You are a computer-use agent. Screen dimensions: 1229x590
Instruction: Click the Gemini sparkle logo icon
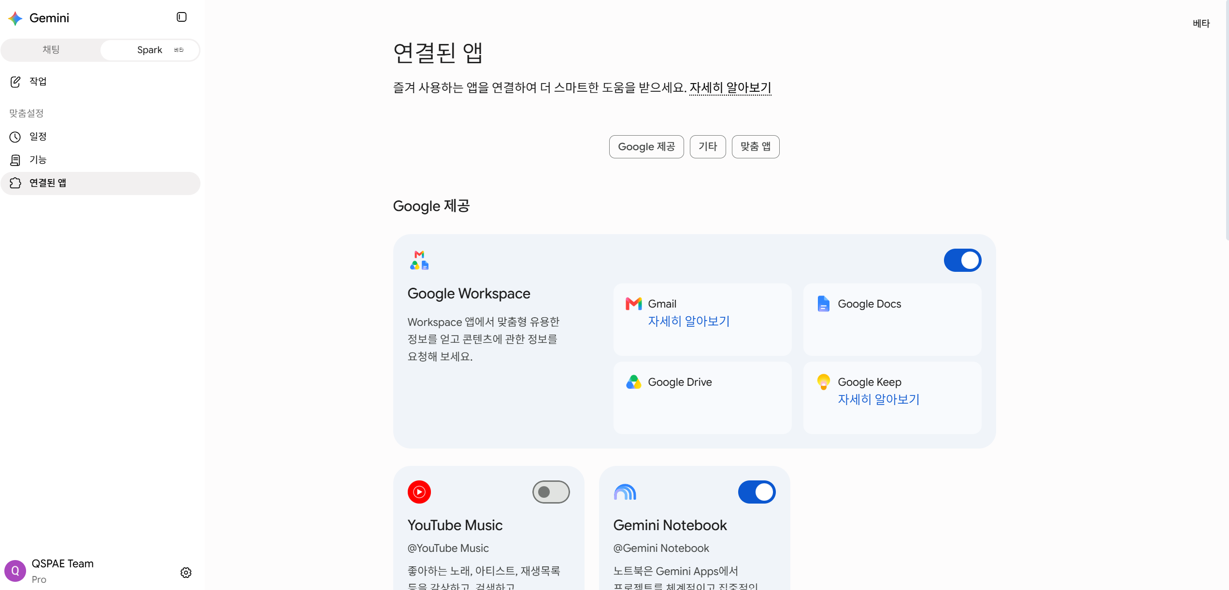[x=15, y=18]
